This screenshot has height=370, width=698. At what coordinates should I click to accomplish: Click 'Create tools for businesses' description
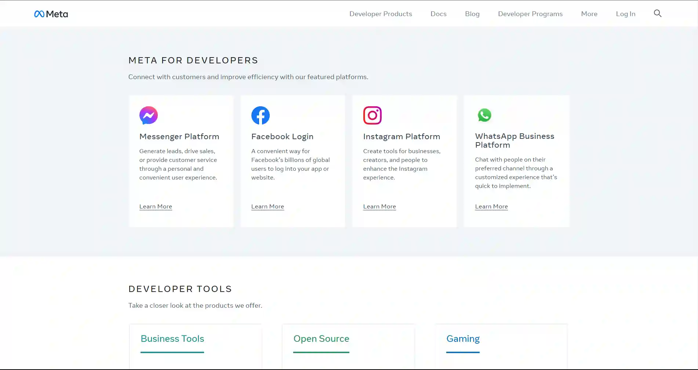(402, 164)
